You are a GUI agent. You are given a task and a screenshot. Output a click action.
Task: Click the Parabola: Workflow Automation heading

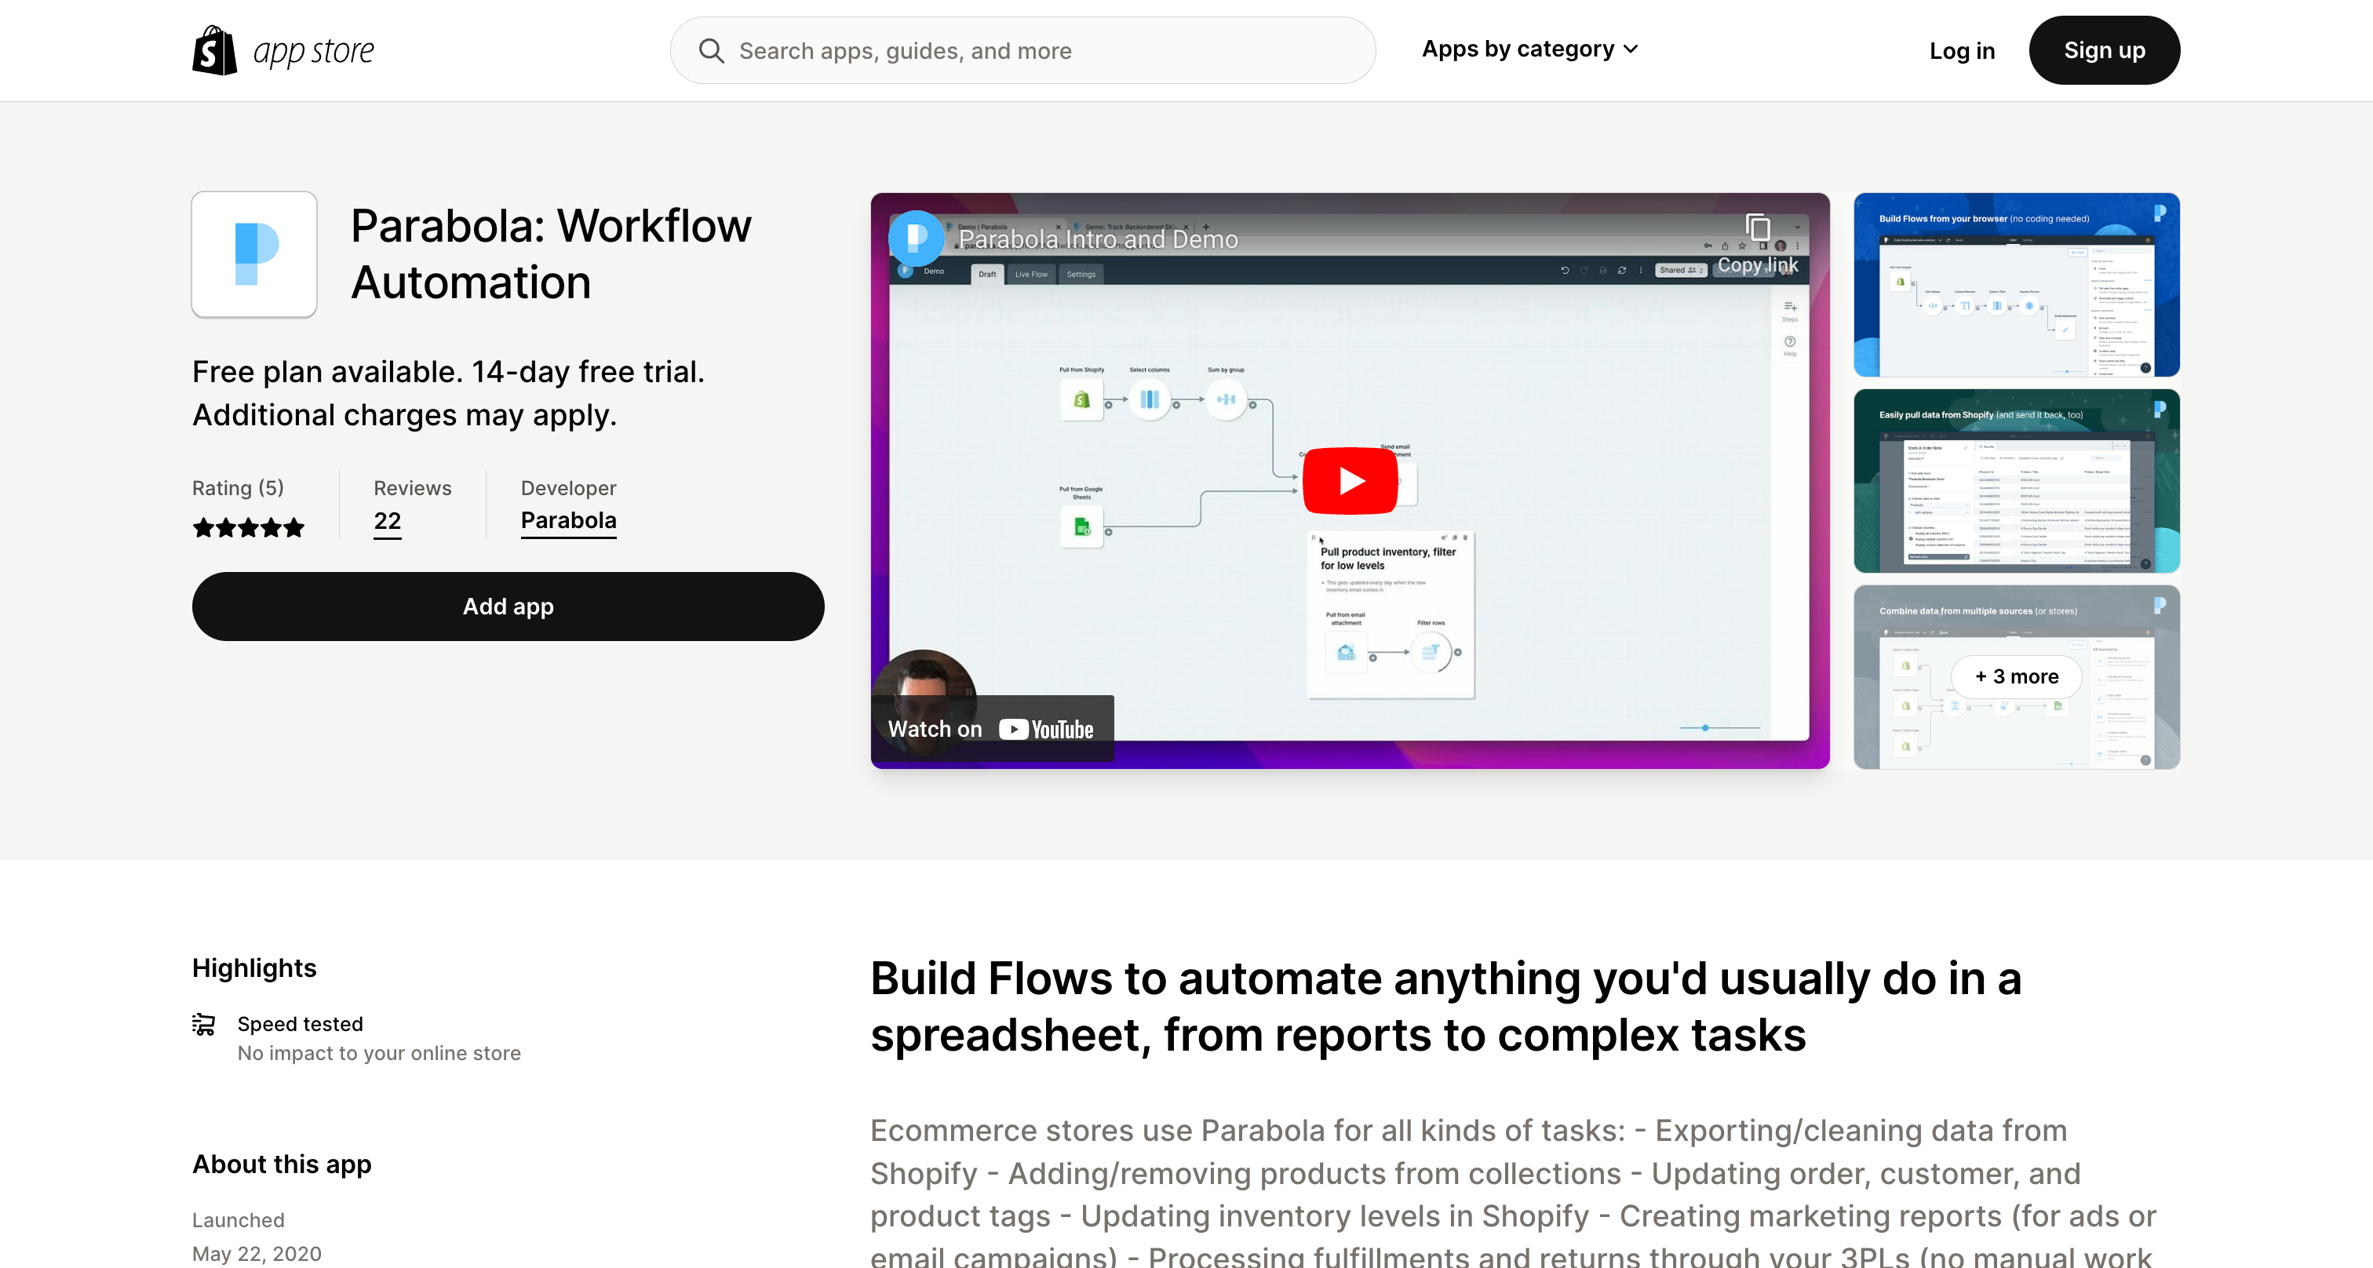551,254
